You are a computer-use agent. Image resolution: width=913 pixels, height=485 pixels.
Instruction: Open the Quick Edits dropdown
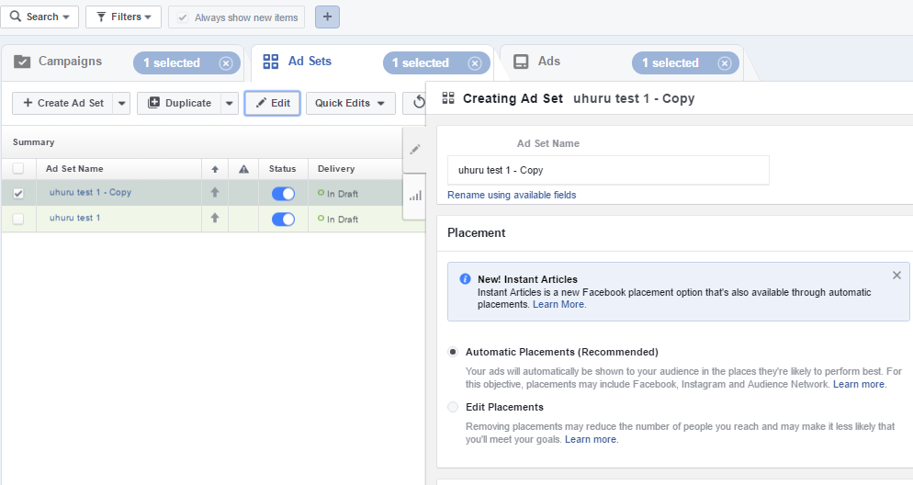[x=351, y=103]
